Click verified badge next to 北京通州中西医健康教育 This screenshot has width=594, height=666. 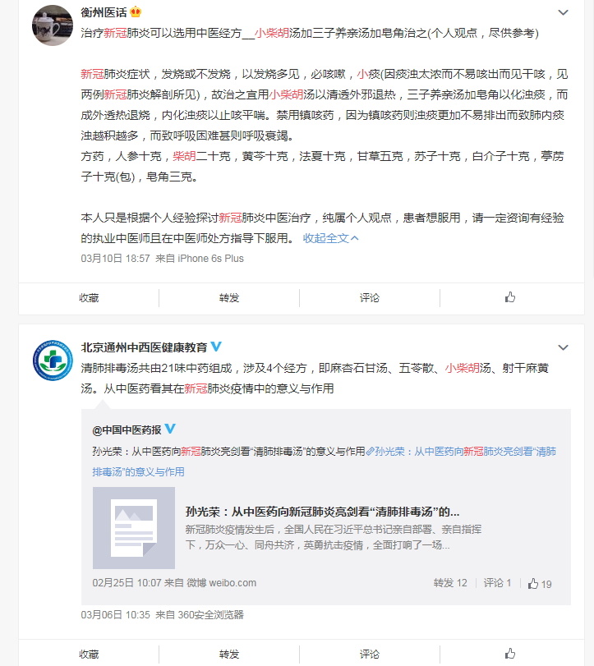point(216,347)
